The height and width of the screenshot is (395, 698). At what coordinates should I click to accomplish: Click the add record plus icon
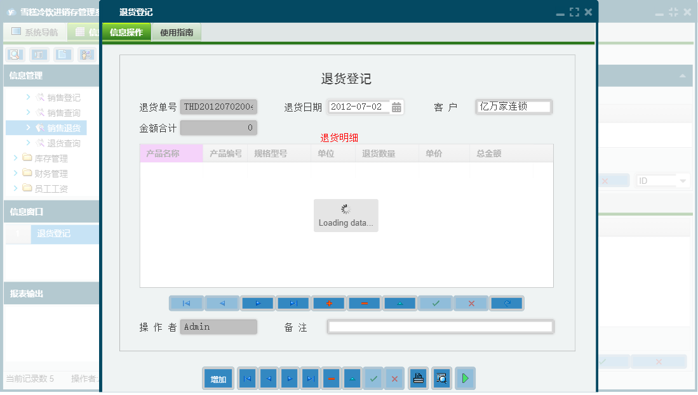(328, 303)
